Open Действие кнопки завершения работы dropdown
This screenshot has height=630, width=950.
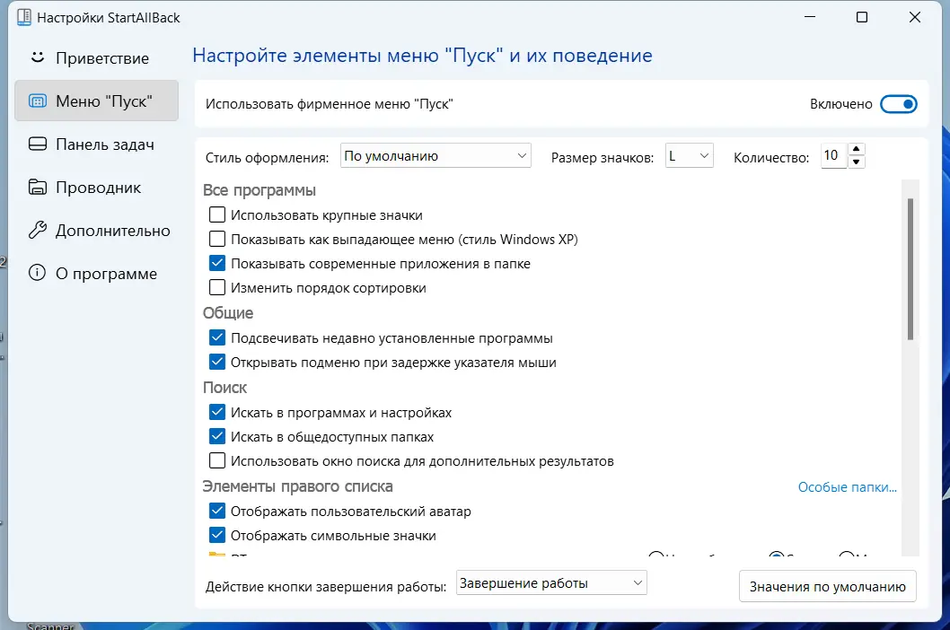coord(550,582)
